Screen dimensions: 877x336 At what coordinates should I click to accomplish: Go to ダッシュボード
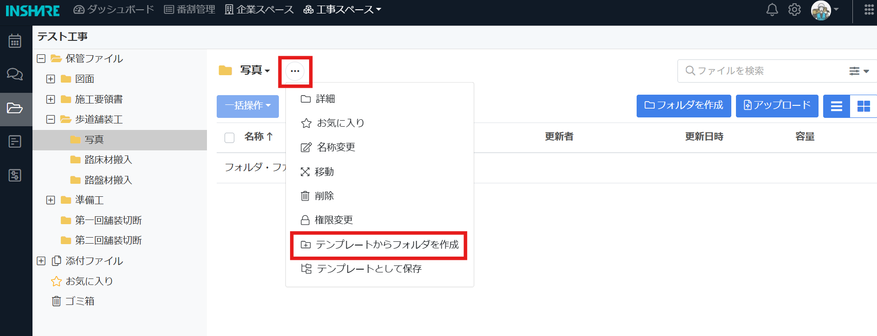114,9
